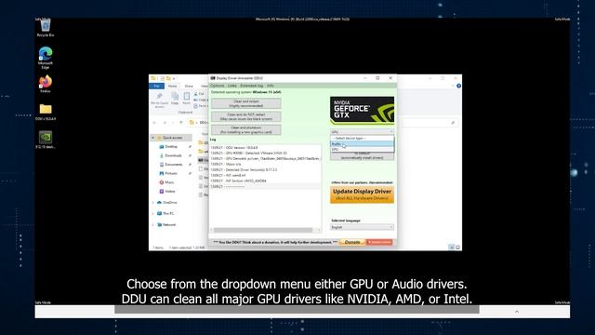Click Downloads icon in Explorer sidebar
Image resolution: width=595 pixels, height=335 pixels.
tap(162, 155)
